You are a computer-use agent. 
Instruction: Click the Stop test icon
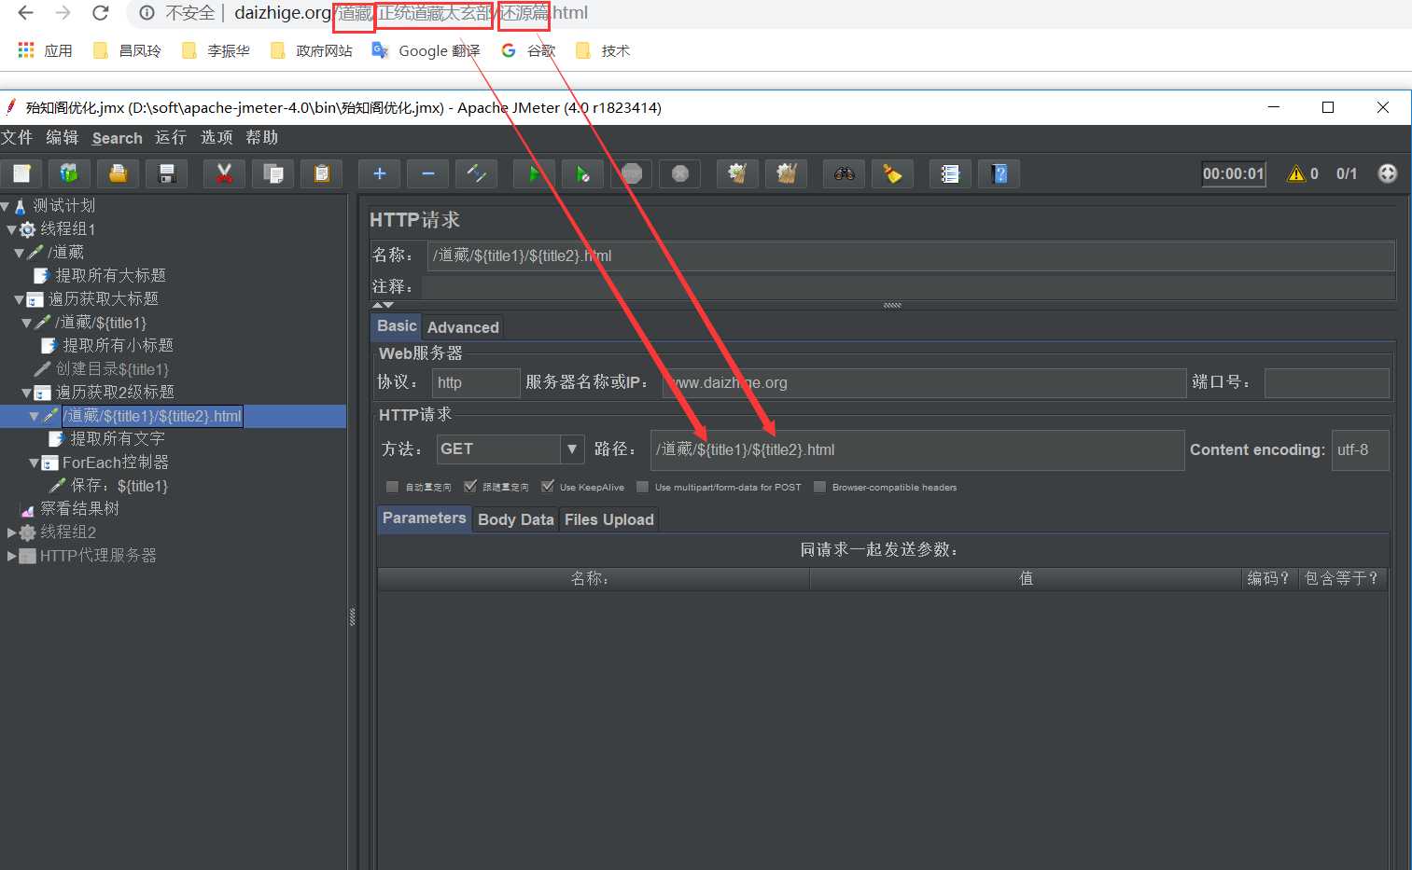coord(632,173)
